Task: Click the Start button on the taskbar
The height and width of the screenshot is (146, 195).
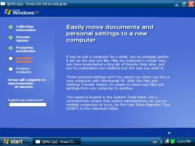Action: [14, 141]
